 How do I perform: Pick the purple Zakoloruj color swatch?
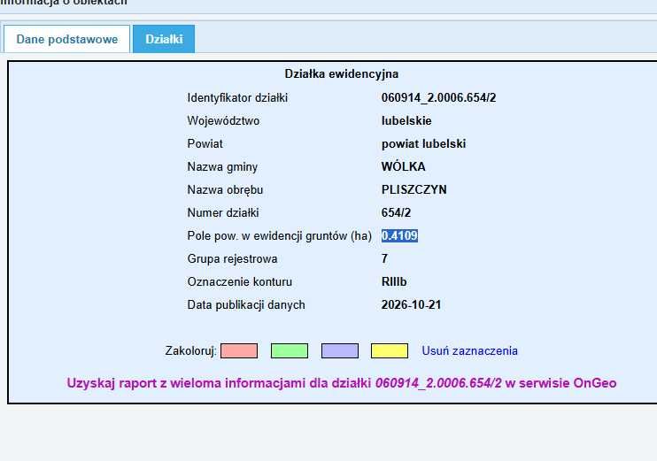340,351
